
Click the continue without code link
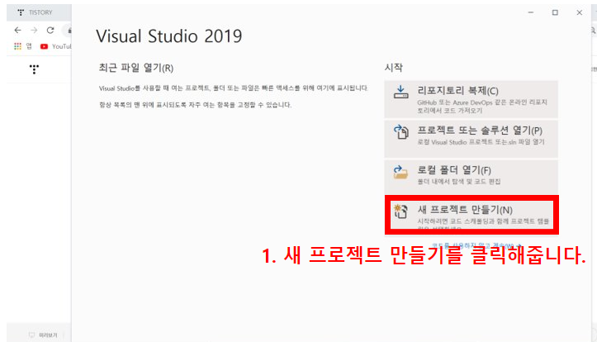tap(476, 245)
